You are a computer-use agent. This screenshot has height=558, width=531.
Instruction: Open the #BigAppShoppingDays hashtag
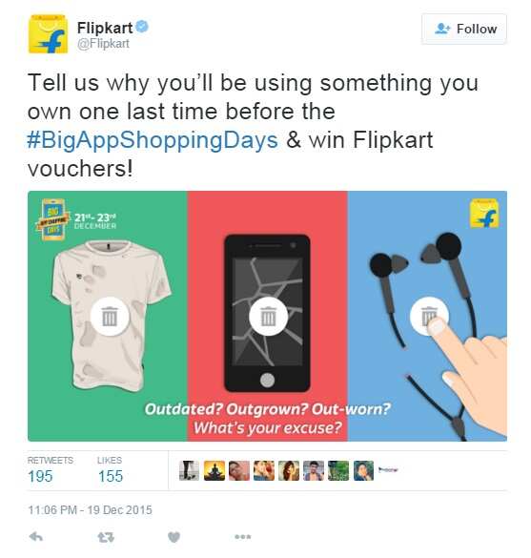pos(153,140)
